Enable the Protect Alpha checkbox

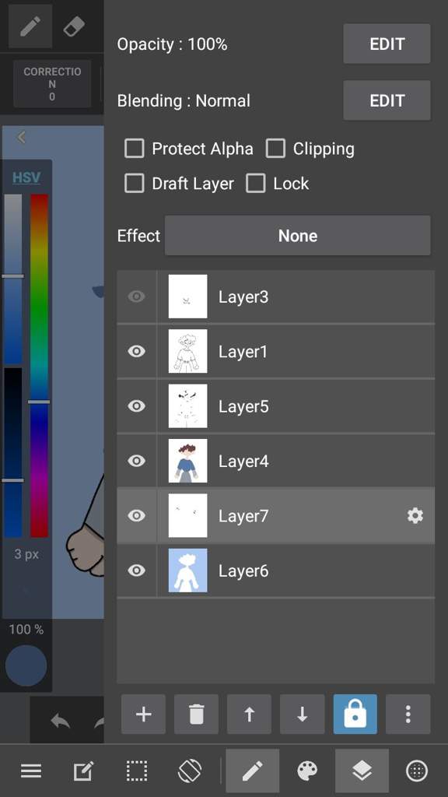pos(134,149)
